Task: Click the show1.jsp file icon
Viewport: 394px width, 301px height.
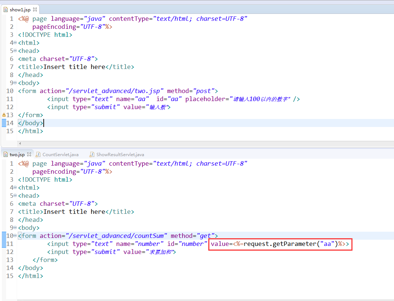Action: (5, 9)
